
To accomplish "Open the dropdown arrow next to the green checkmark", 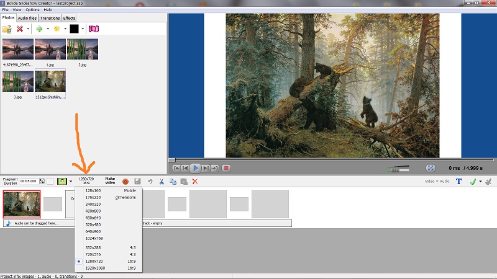I will coord(480,181).
